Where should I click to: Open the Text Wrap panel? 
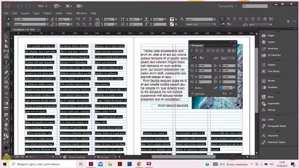[x=271, y=71]
